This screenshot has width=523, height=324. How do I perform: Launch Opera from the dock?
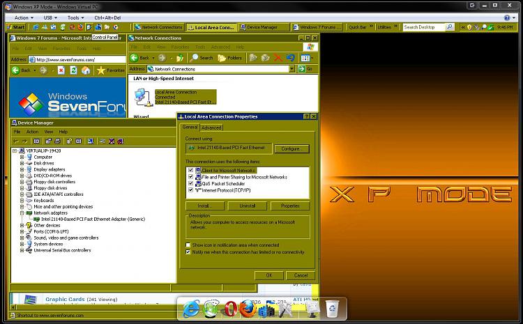[x=231, y=309]
